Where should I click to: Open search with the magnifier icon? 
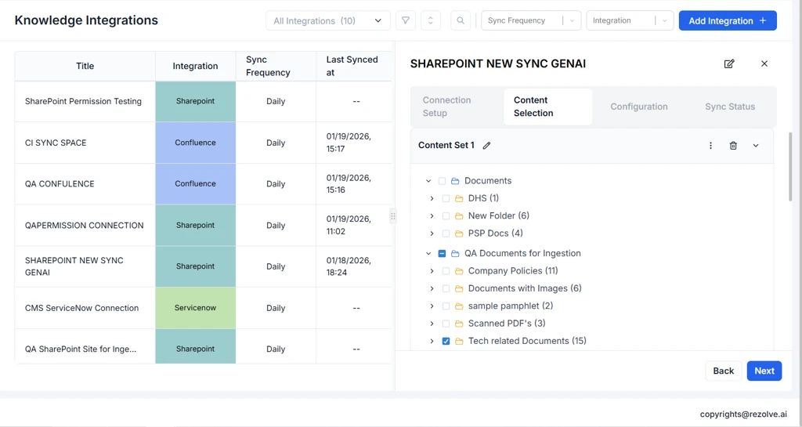pos(461,21)
